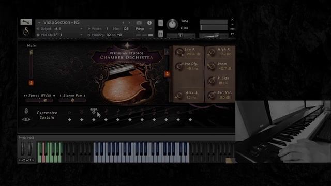Click the Max voices value 128

[126, 29]
